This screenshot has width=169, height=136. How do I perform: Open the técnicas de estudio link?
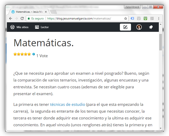pyautogui.click(x=68, y=104)
